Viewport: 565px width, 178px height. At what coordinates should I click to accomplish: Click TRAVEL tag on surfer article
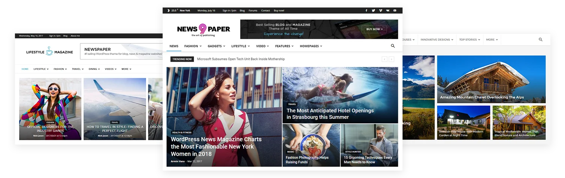pyautogui.click(x=292, y=104)
